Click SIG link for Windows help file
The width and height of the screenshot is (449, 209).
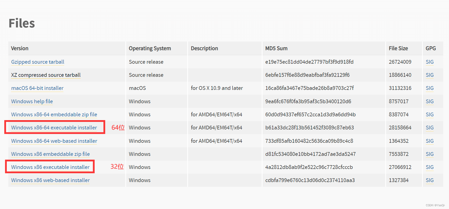pyautogui.click(x=430, y=101)
